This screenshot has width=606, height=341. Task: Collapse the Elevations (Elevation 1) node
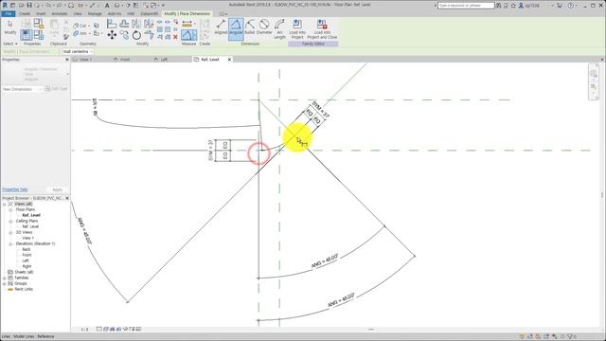[10, 244]
